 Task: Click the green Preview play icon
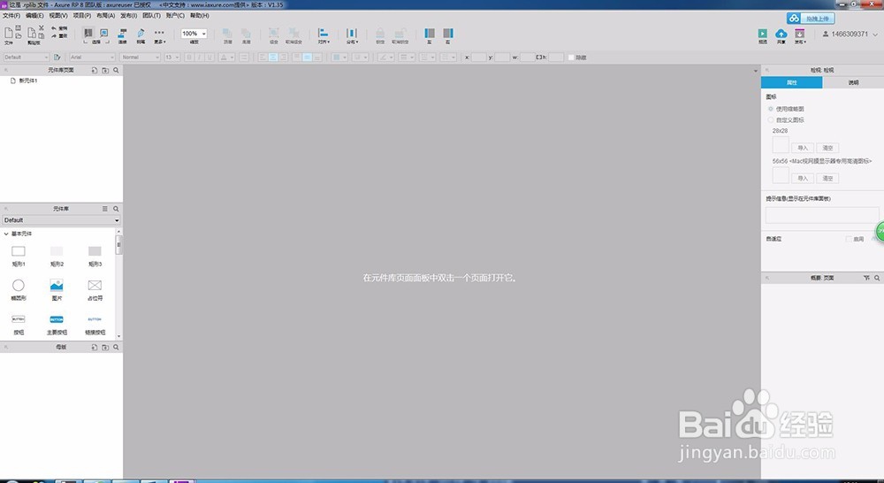(x=762, y=34)
